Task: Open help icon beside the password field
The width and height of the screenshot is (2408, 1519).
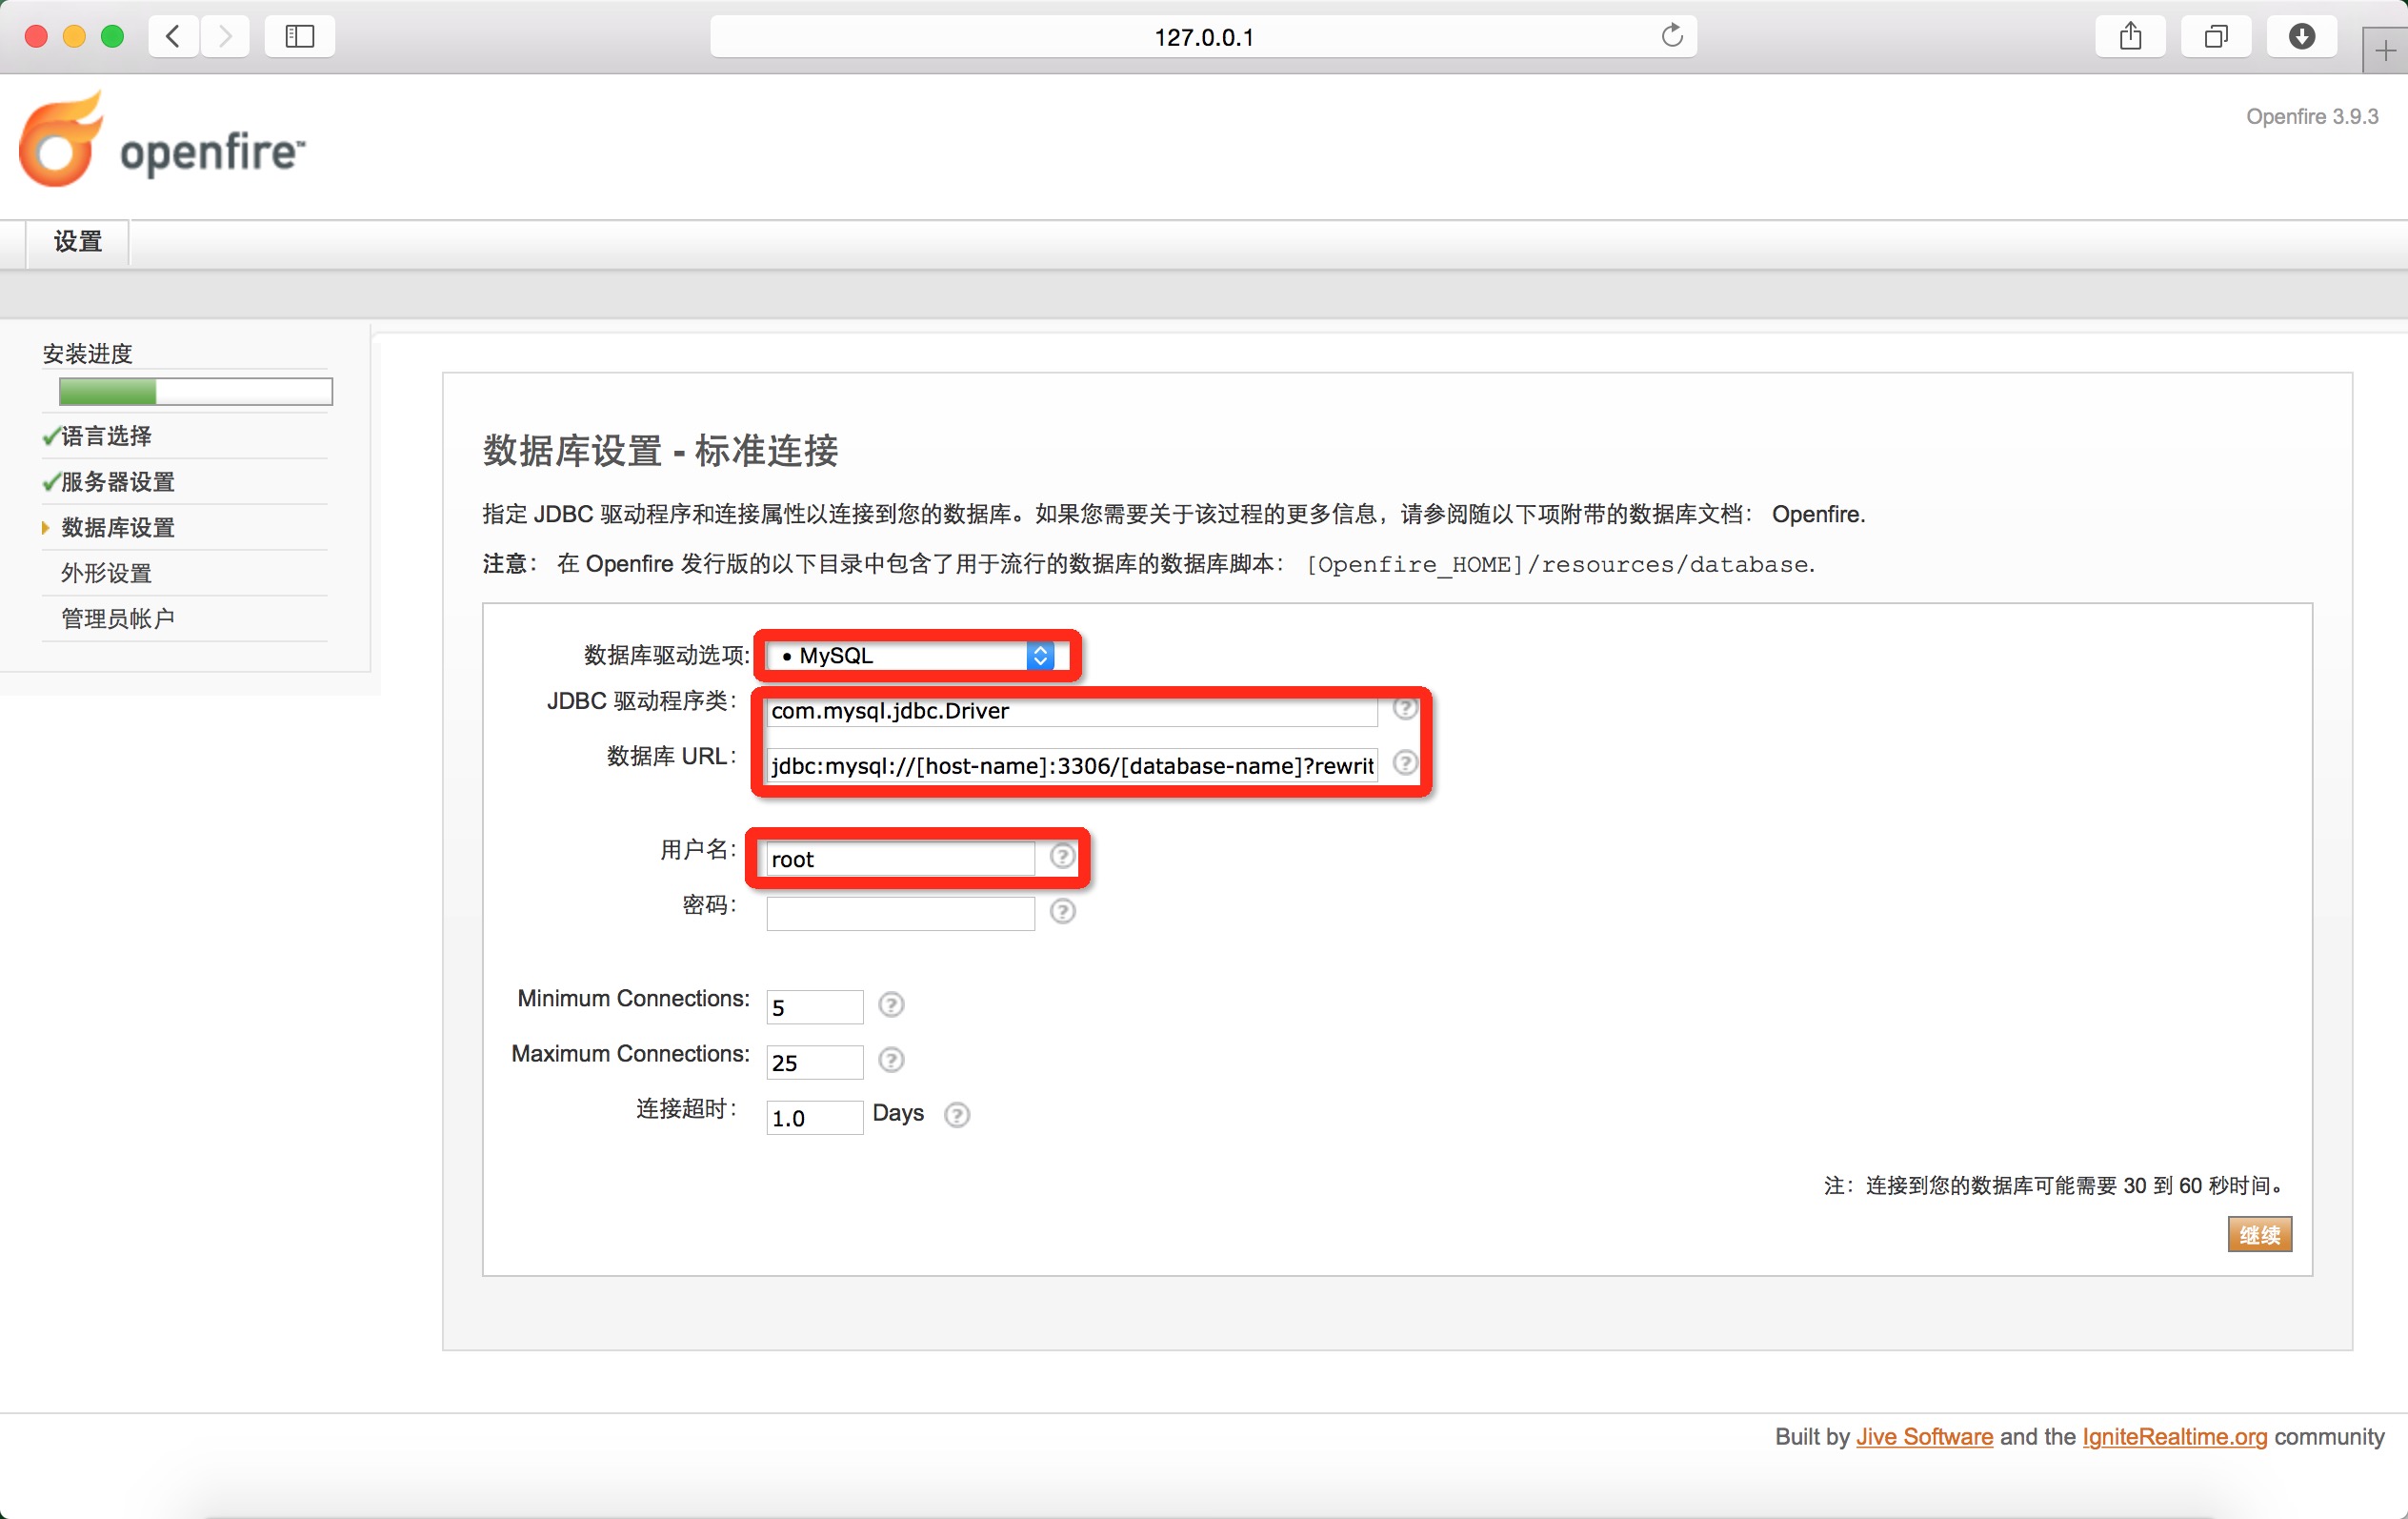Action: (1062, 911)
